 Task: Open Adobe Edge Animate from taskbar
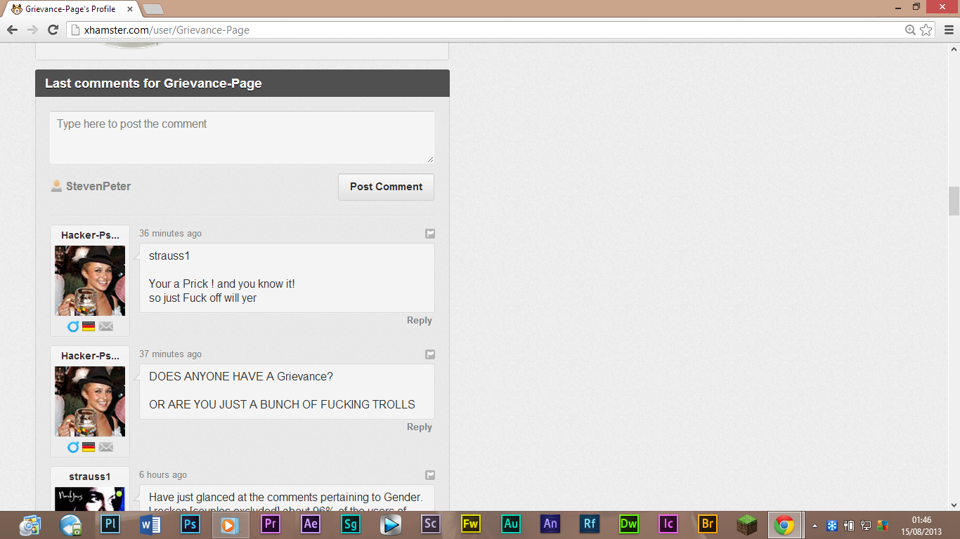[550, 524]
